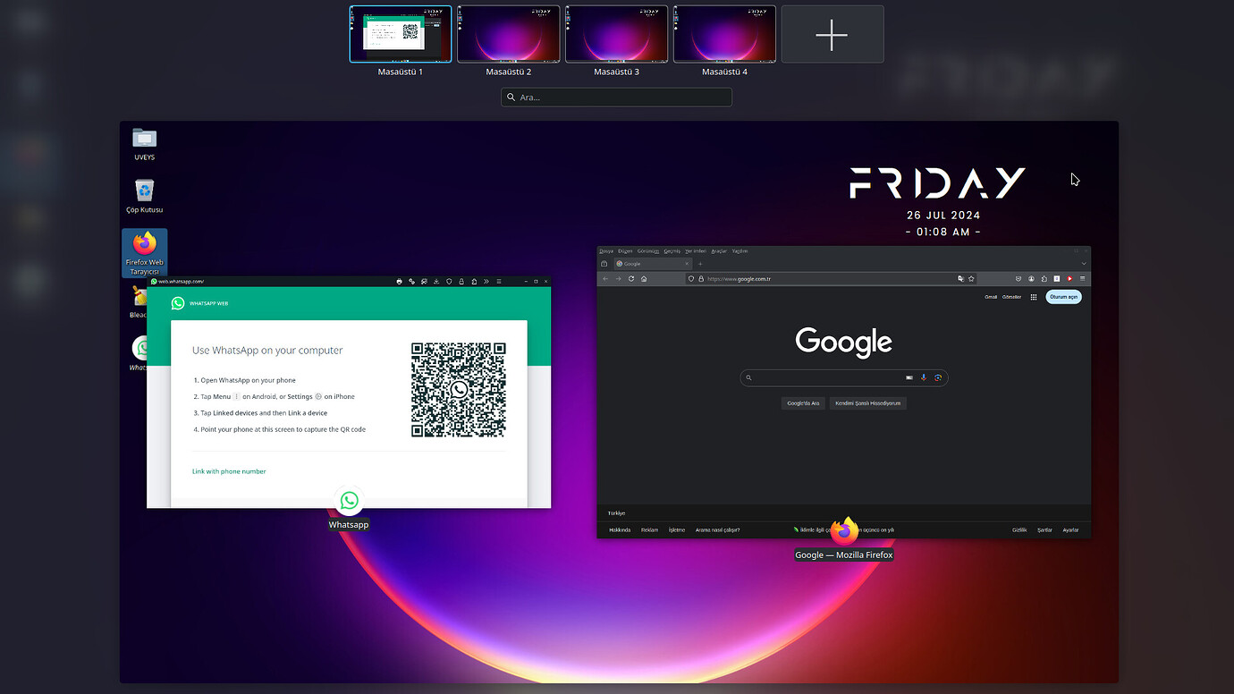The width and height of the screenshot is (1234, 694).
Task: Click 'Kendimi Şanslı Hissediyorum' button
Action: pyautogui.click(x=868, y=403)
